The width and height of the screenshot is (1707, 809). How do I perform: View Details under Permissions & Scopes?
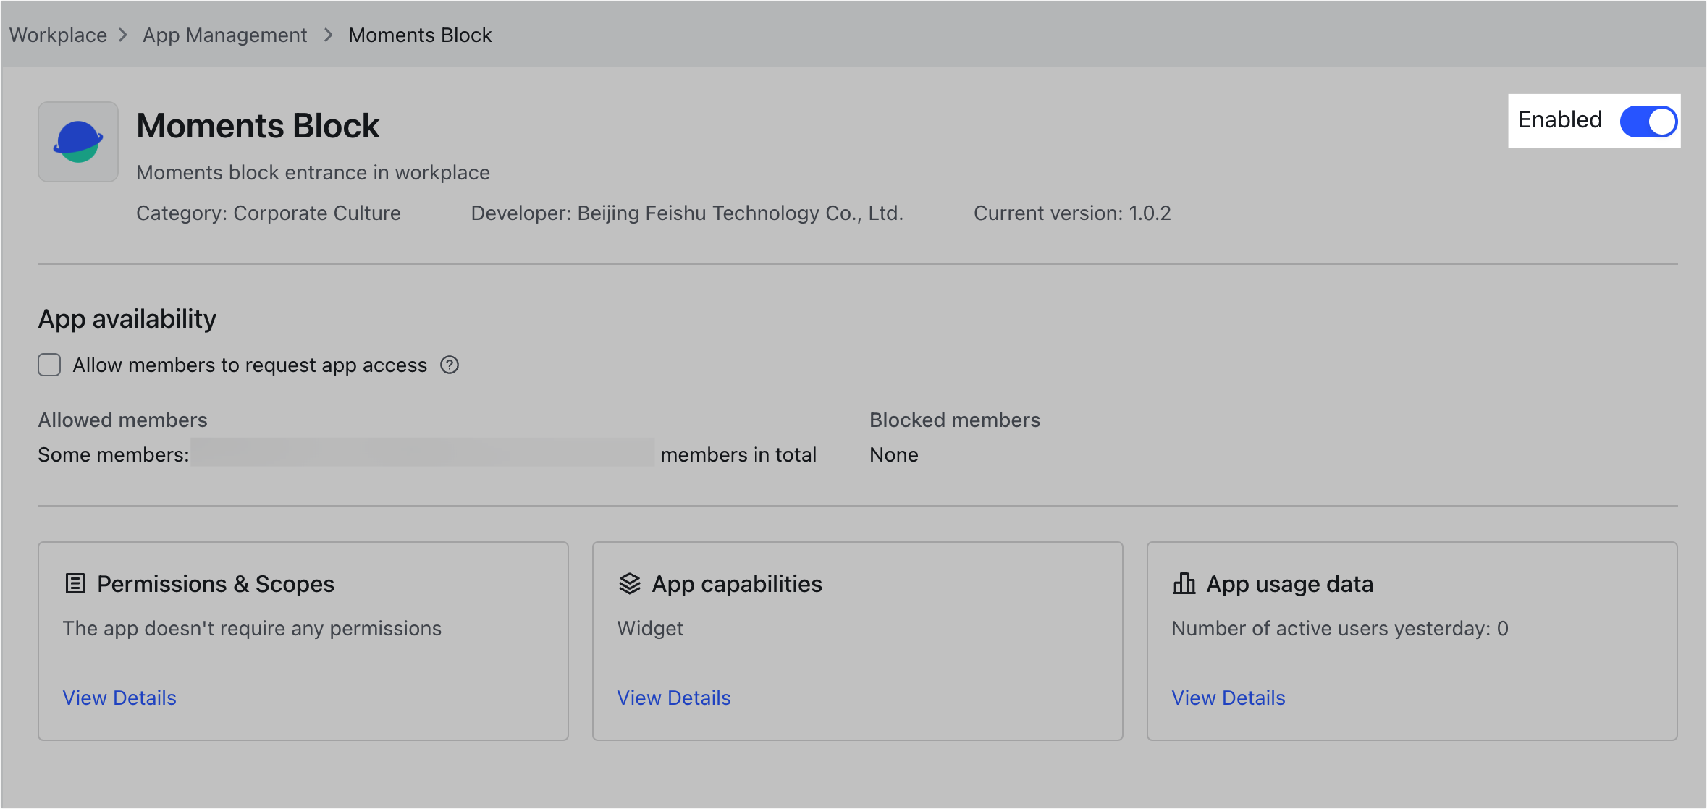119,698
